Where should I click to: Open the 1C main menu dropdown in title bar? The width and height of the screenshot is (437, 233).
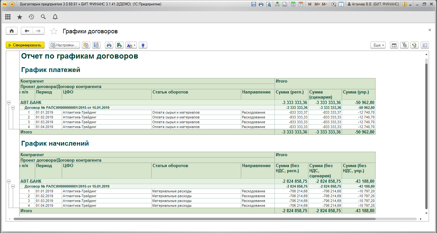click(12, 4)
